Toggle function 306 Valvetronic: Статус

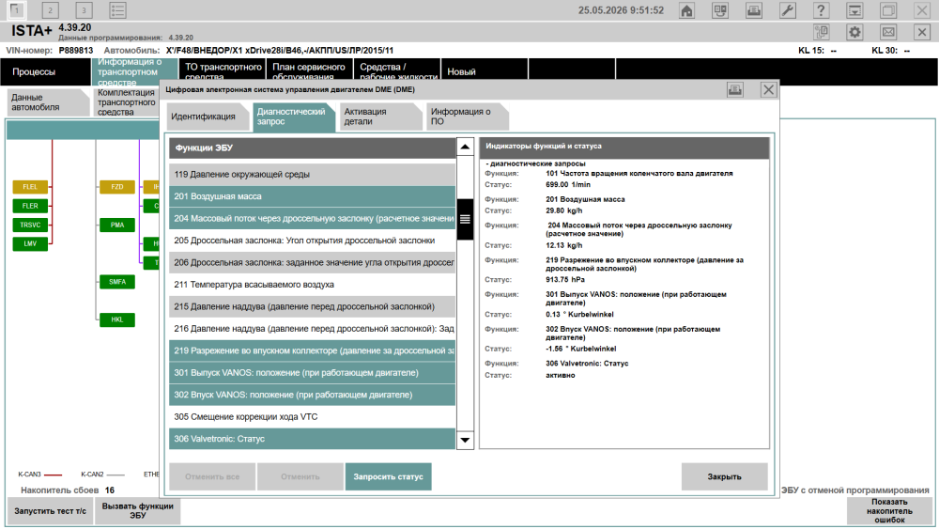coord(312,439)
